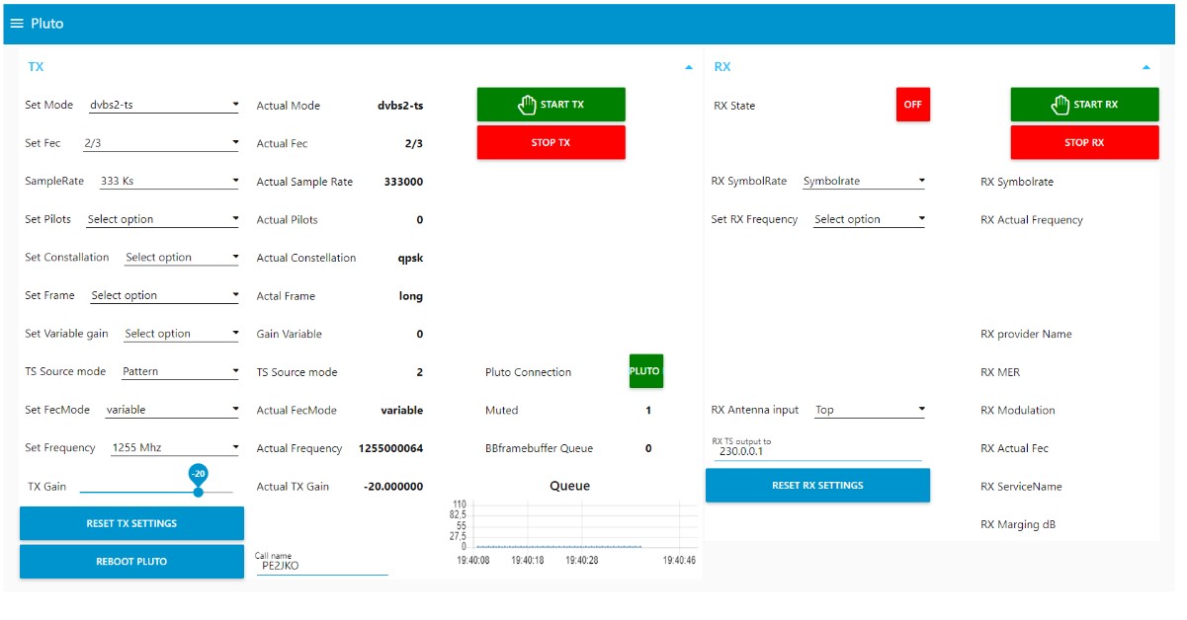Click the red STOP RX button
Viewport: 1187px width, 620px height.
(x=1084, y=142)
